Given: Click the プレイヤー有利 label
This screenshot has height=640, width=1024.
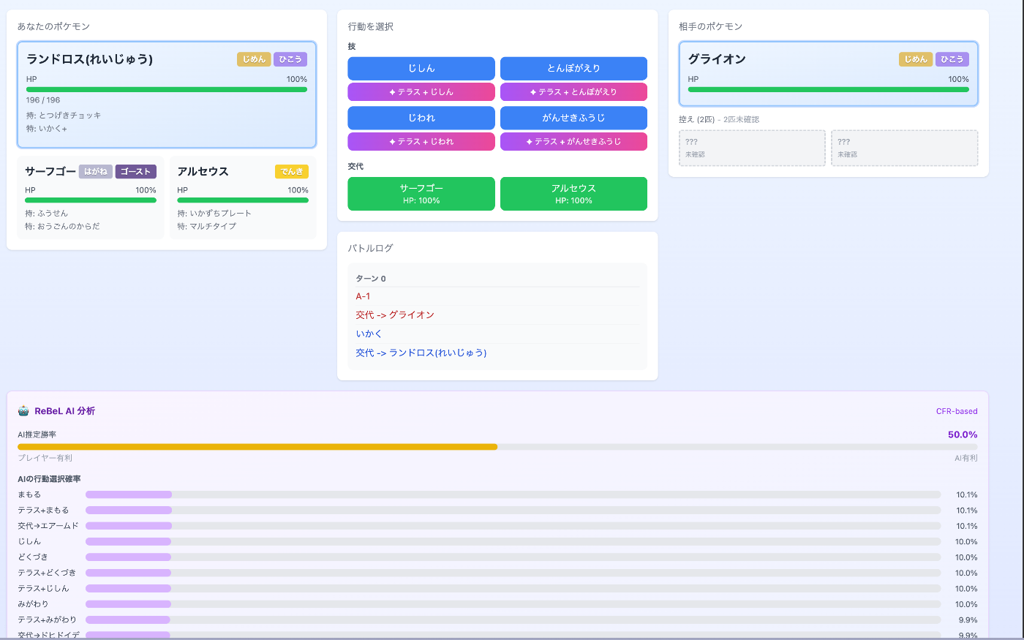Looking at the screenshot, I should point(45,458).
